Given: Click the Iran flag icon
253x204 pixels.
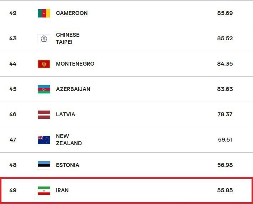Looking at the screenshot, I should point(44,190).
